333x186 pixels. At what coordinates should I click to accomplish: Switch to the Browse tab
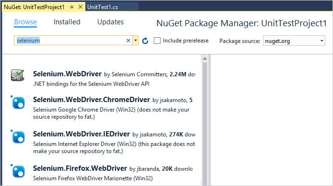25,22
